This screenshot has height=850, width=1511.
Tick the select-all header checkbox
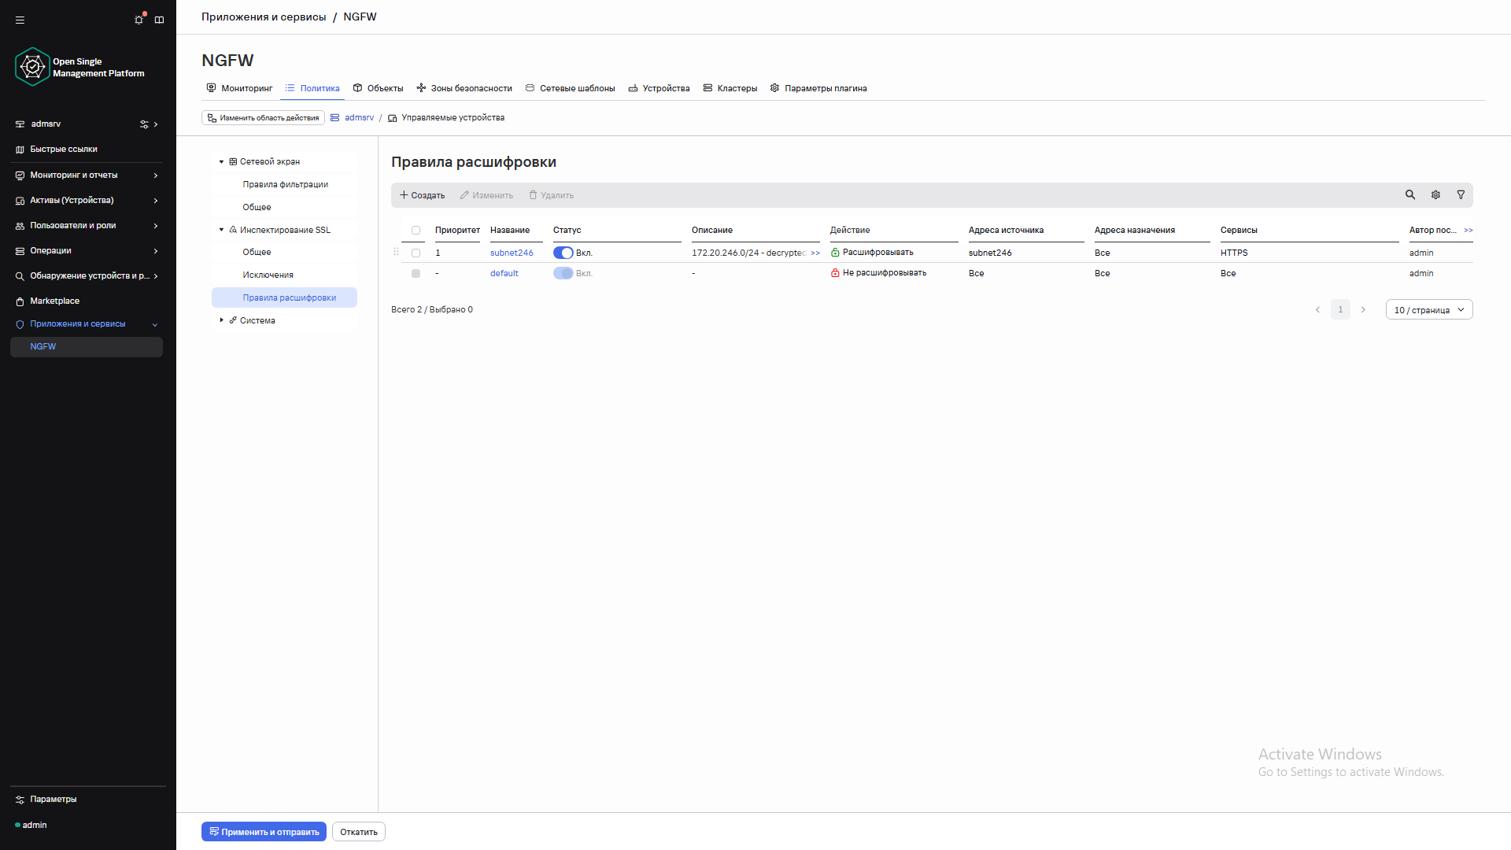coord(416,230)
